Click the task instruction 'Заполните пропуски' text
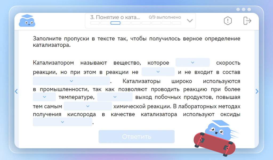 pyautogui.click(x=136, y=42)
